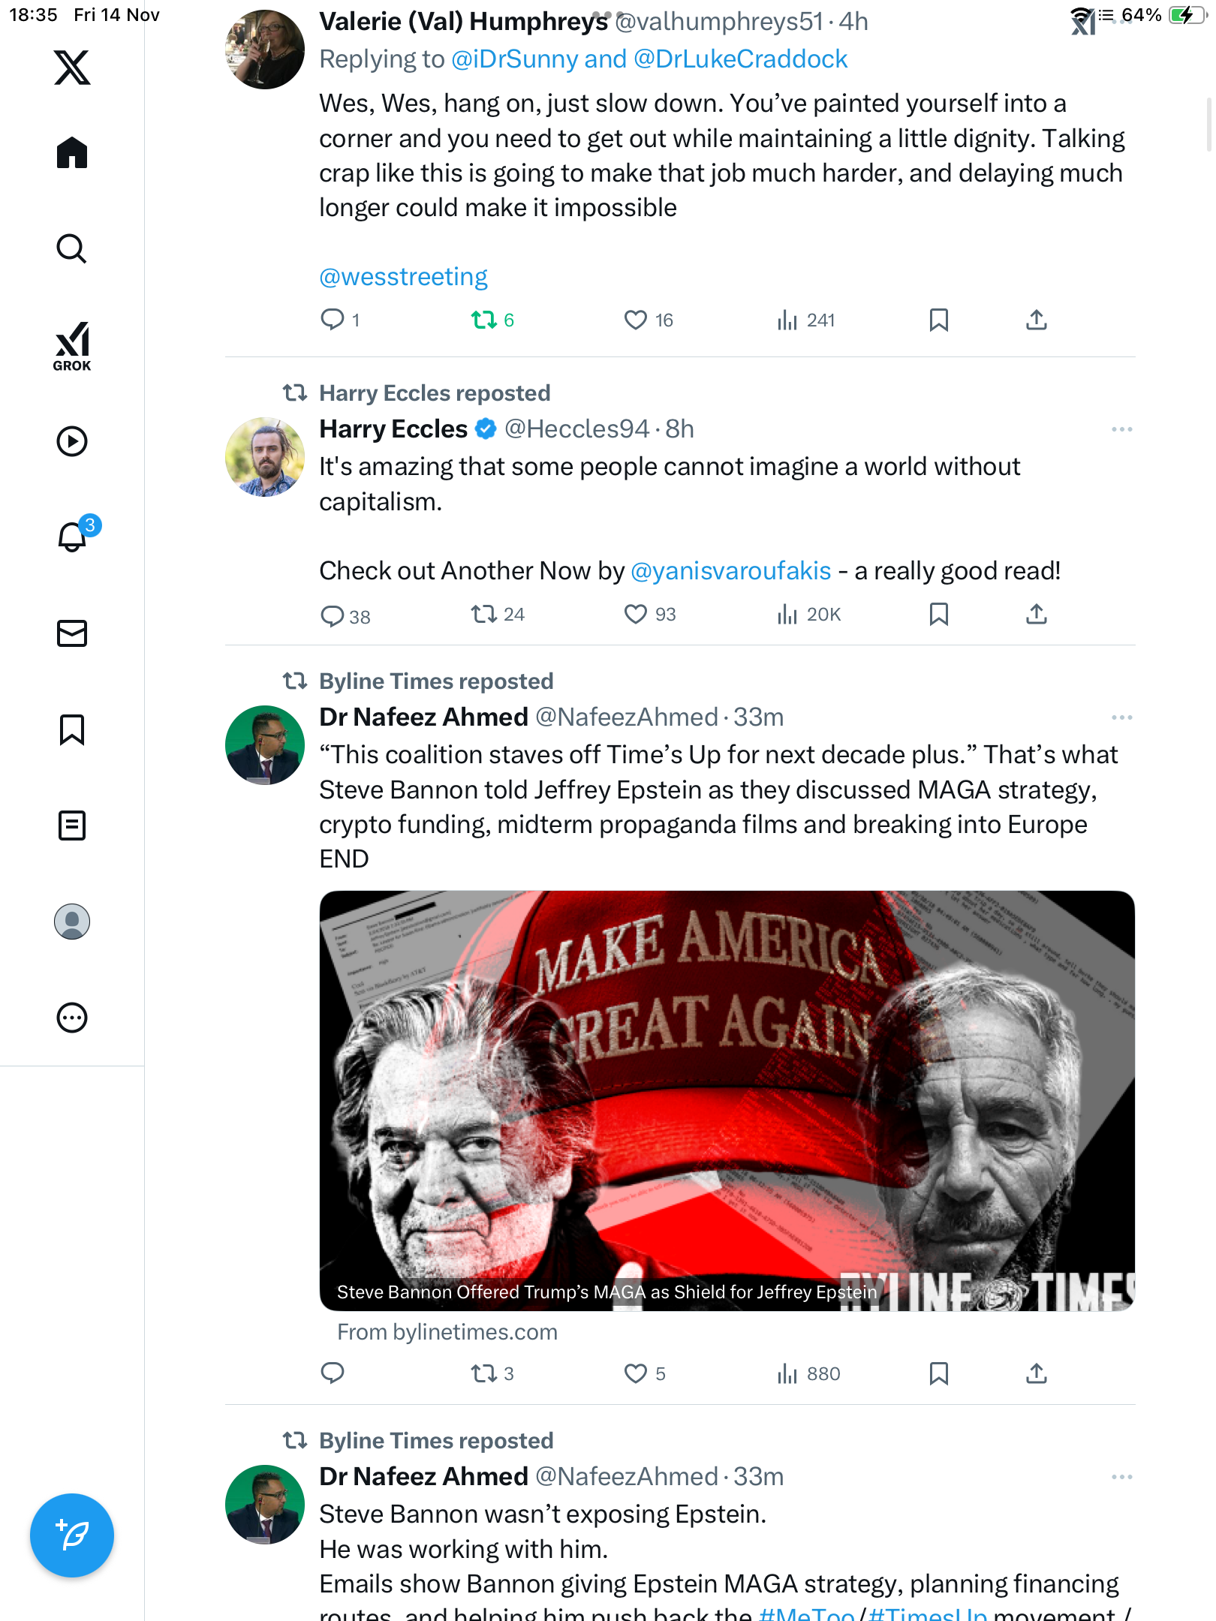Viewport: 1216px width, 1621px height.
Task: Open the Notifications bell
Action: 73,537
